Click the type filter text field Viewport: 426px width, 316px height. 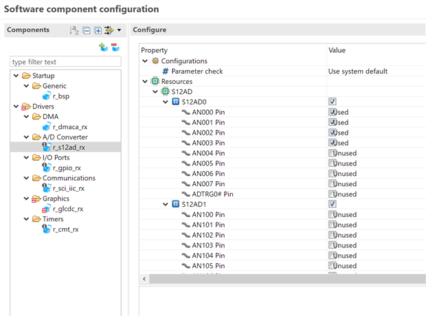point(65,62)
